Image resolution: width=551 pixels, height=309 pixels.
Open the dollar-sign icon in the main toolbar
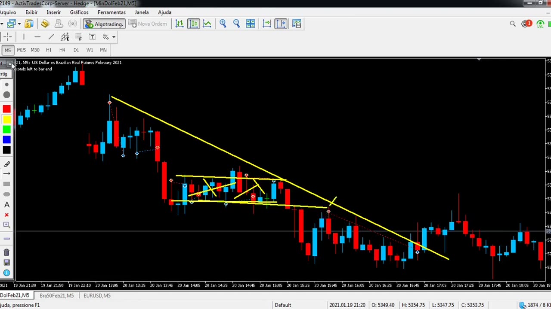click(x=29, y=24)
